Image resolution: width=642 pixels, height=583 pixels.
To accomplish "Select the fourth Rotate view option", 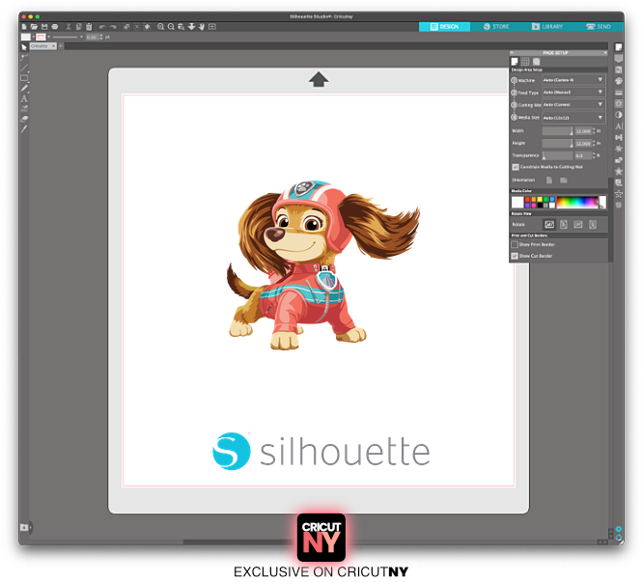I will pos(592,224).
